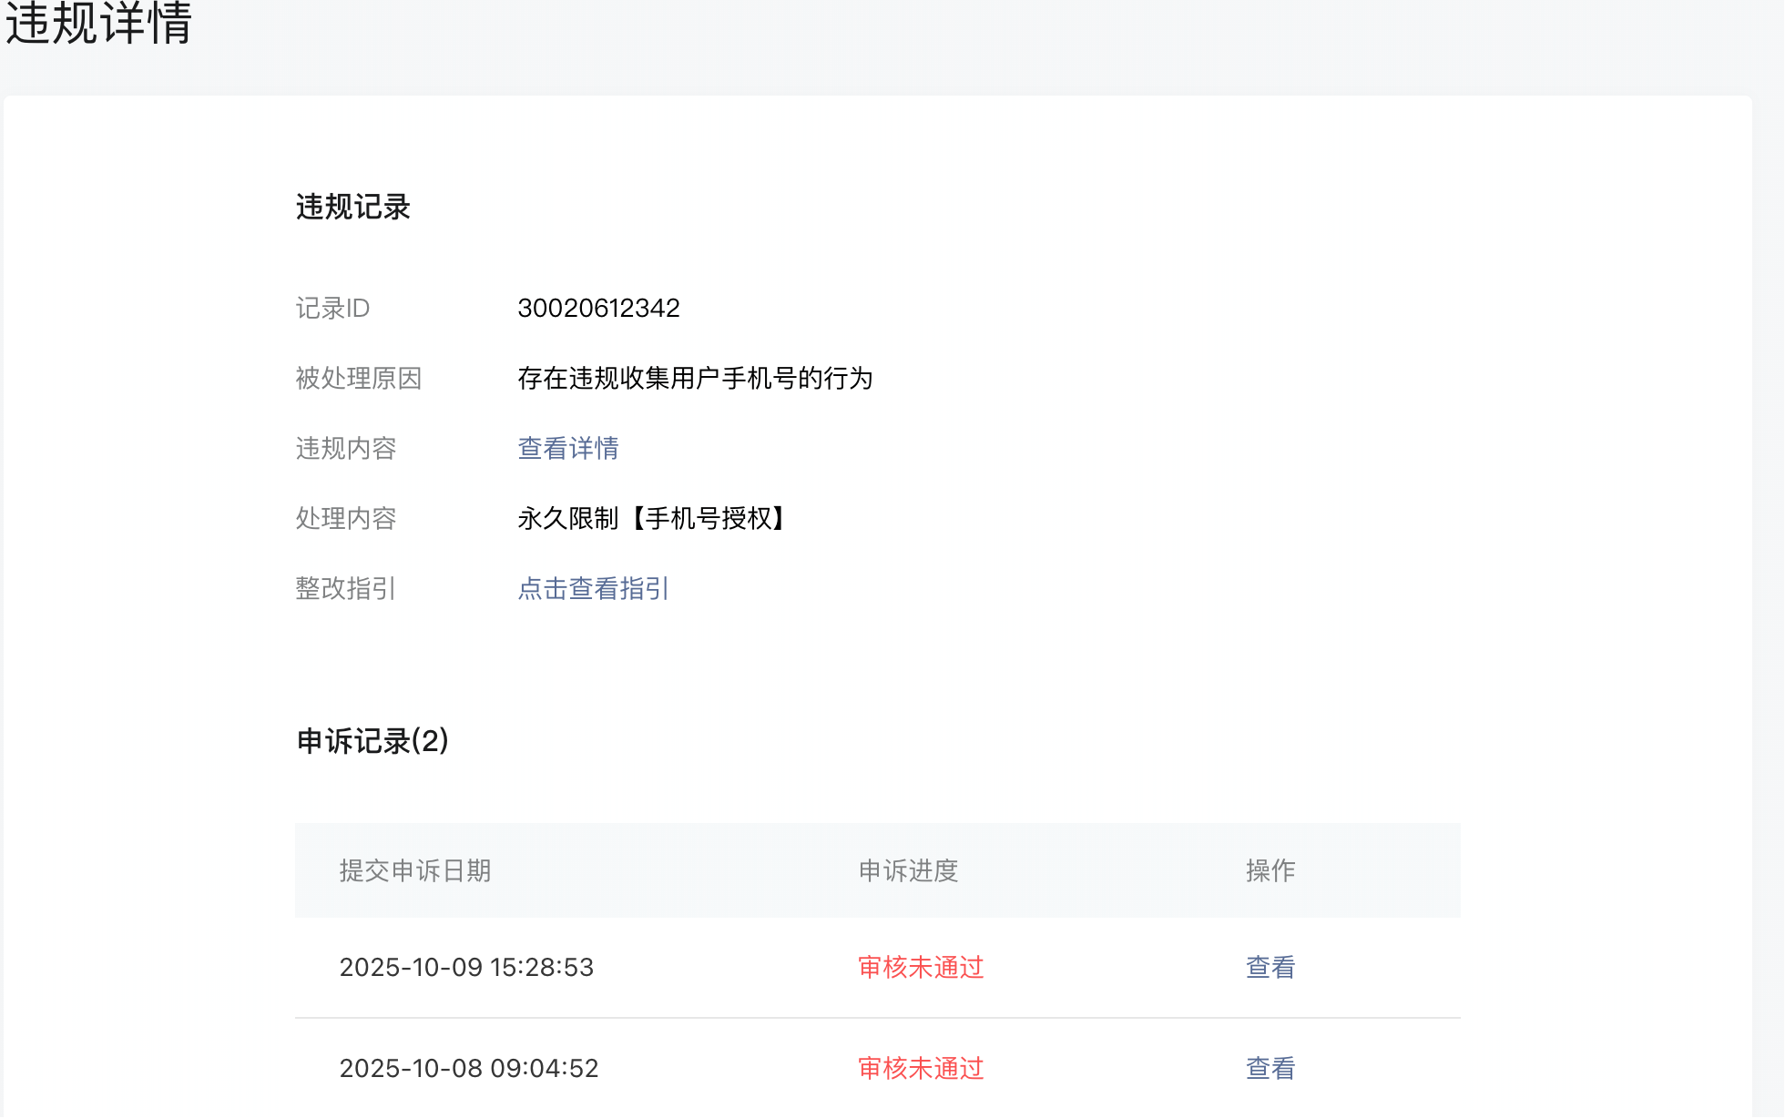Click 审核未通过 status in the first row
This screenshot has height=1118, width=1785.
coord(921,967)
